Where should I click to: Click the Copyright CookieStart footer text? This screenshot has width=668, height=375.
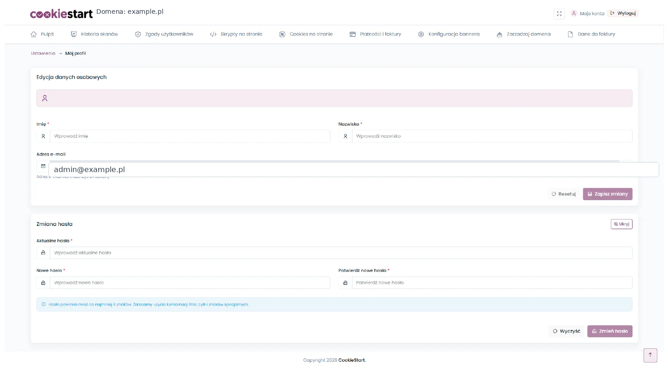334,360
